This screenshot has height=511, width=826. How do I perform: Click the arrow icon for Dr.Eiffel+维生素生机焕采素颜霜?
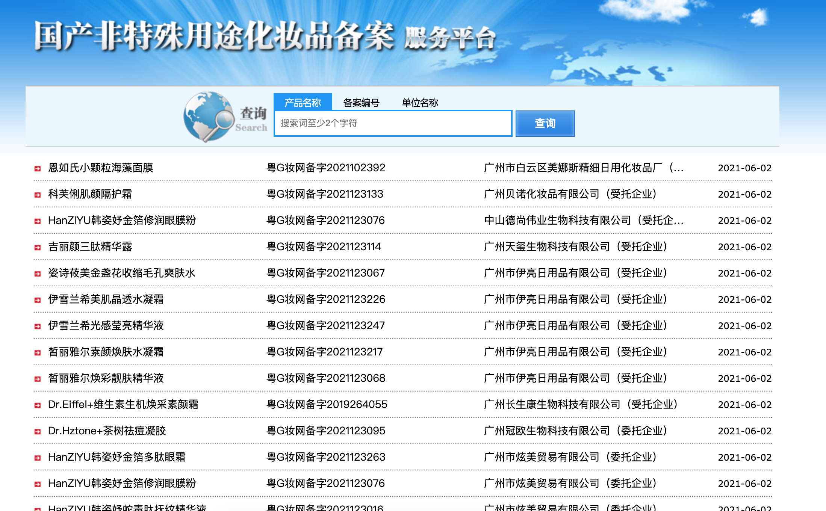pos(37,405)
